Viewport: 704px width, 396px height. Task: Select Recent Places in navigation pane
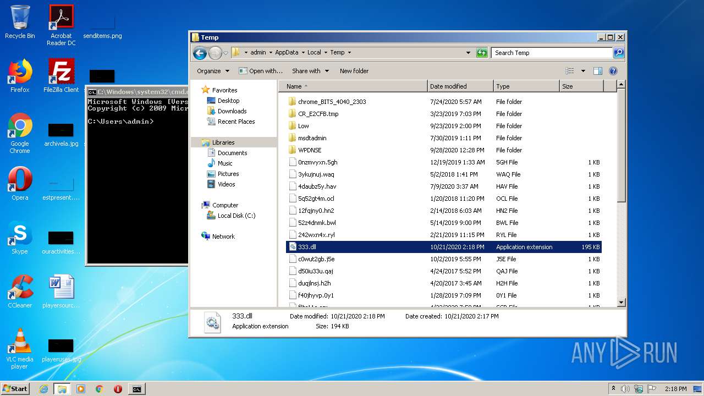(231, 122)
